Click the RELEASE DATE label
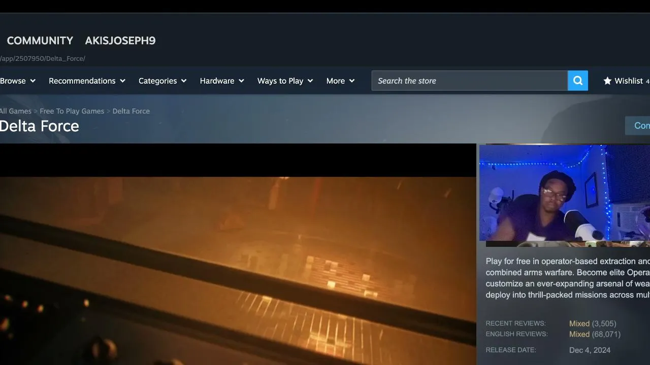Image resolution: width=650 pixels, height=365 pixels. coord(511,350)
